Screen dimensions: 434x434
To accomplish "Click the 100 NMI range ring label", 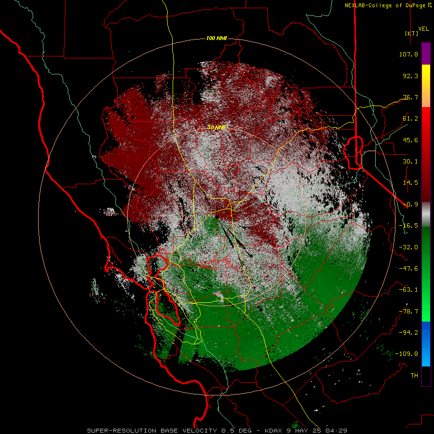I will tap(217, 38).
